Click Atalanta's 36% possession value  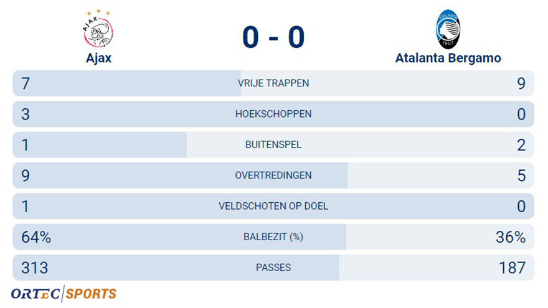[511, 237]
